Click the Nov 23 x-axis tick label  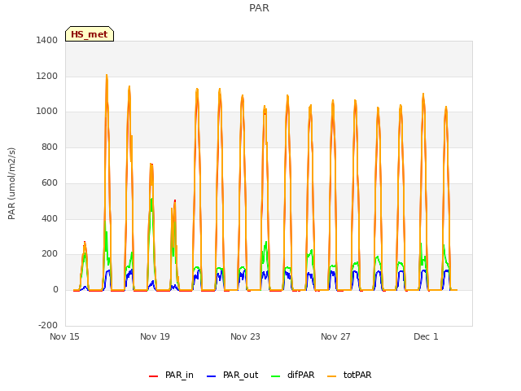tap(245, 336)
